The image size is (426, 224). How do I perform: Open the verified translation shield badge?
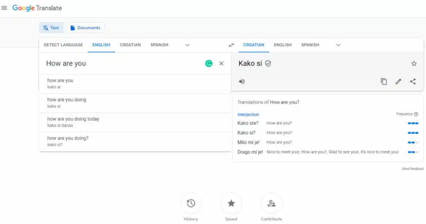point(268,63)
